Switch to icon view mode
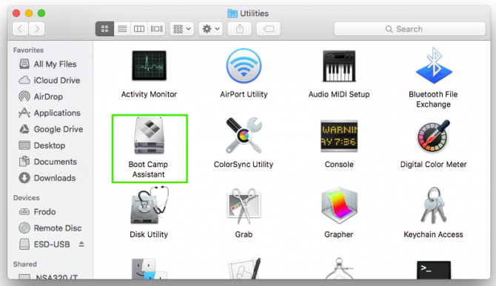Screen dimensions: 496x286 click(x=104, y=29)
